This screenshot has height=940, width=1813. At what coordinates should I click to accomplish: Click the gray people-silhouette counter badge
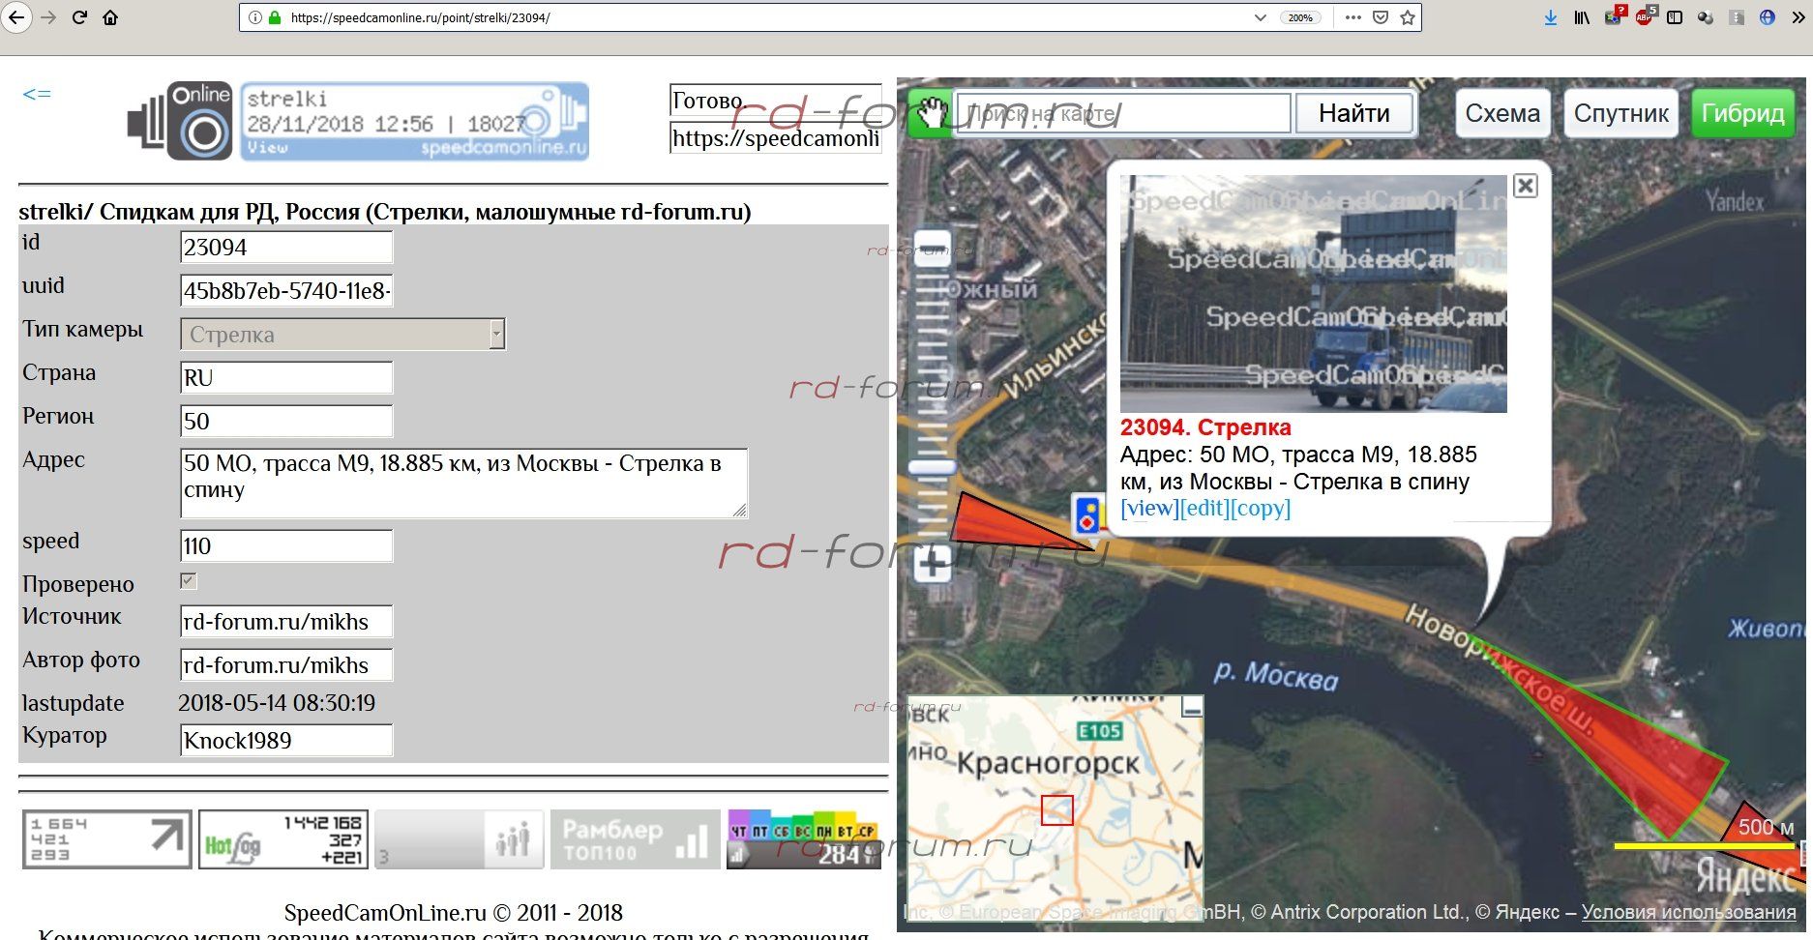(459, 839)
